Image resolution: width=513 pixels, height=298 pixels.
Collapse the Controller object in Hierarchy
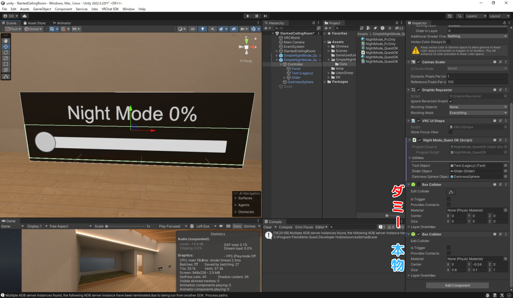[x=281, y=64]
